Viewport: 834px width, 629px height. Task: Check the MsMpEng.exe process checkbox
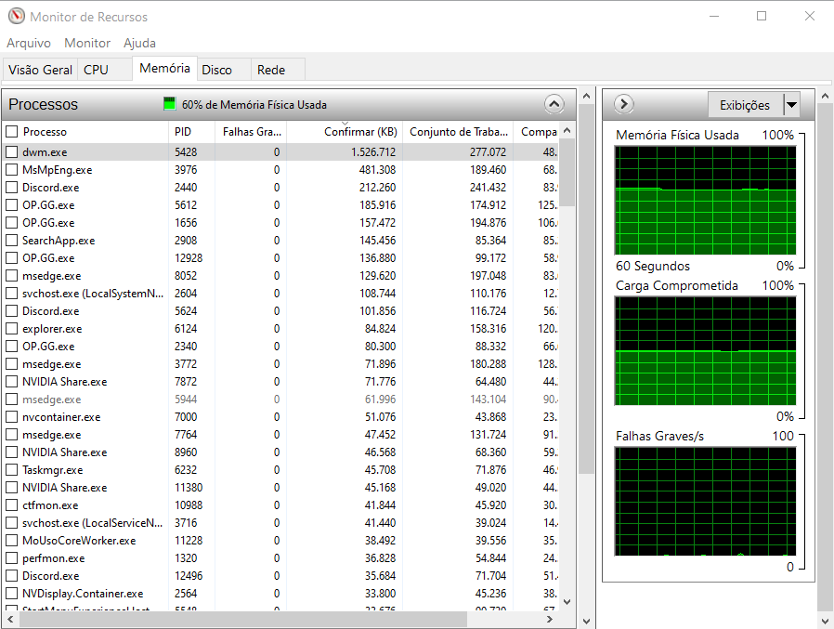(12, 170)
